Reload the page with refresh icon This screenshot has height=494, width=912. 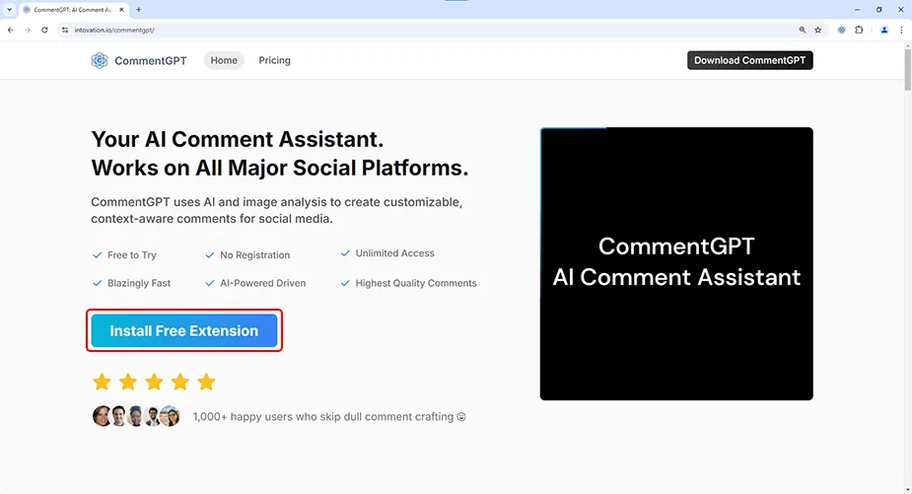pos(44,30)
